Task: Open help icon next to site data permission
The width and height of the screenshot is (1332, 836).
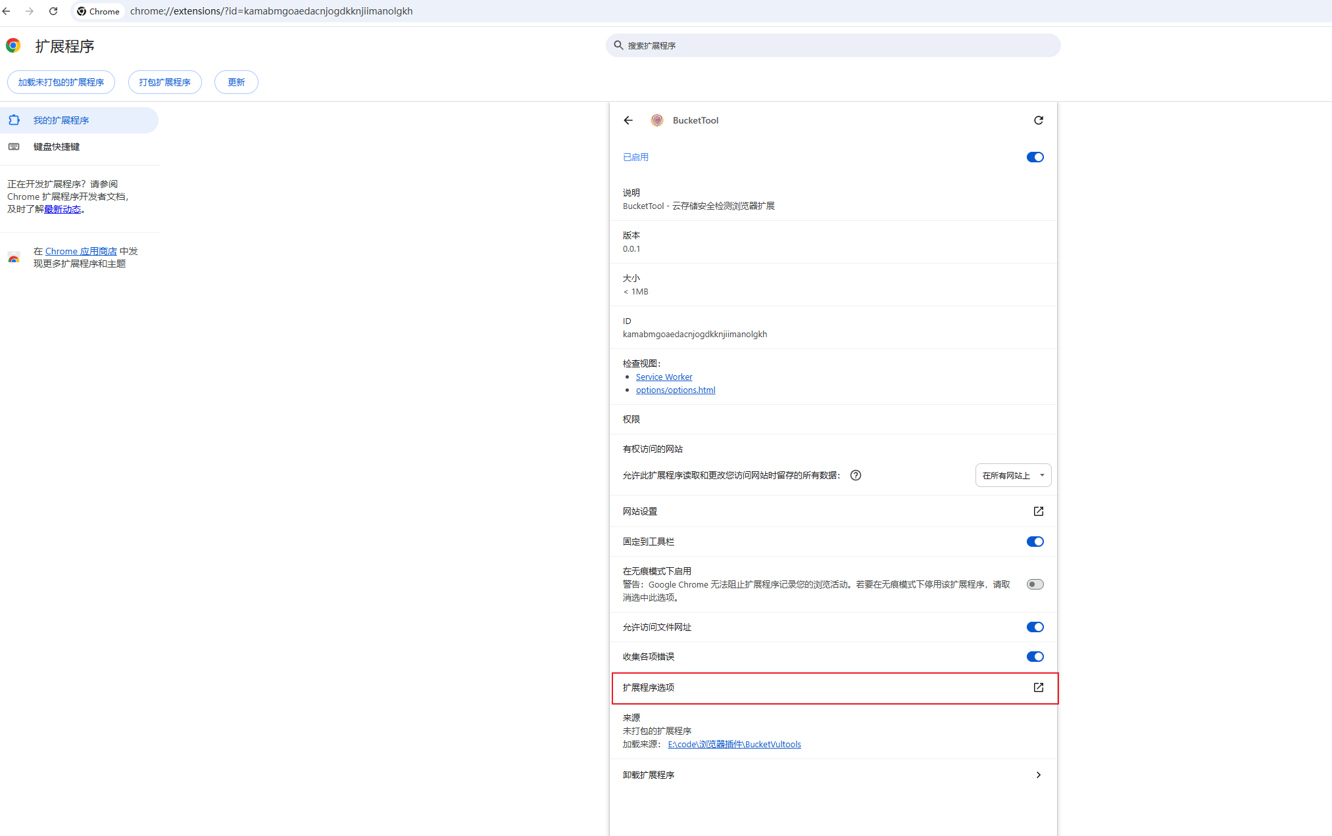Action: point(855,475)
